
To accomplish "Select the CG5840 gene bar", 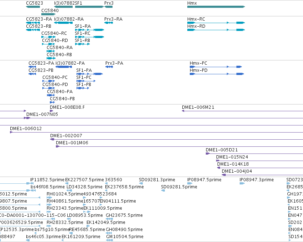I will pos(48,14).
